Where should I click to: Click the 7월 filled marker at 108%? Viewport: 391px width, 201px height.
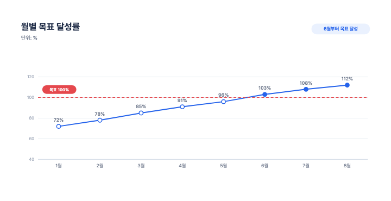point(306,89)
